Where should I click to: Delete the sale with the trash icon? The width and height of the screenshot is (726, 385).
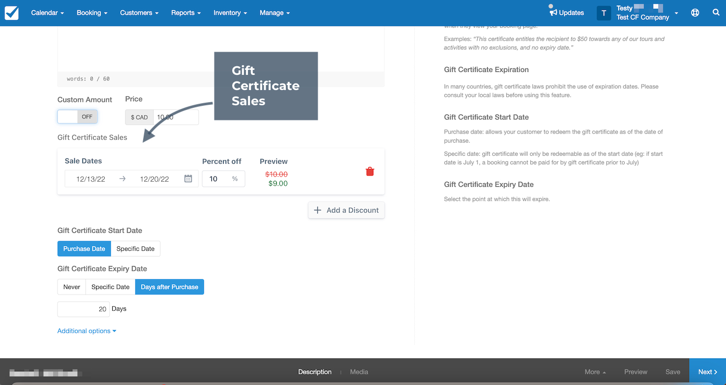(x=370, y=172)
